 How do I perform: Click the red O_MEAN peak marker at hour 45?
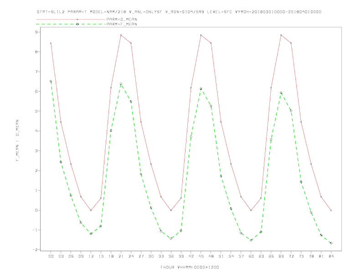pos(201,35)
